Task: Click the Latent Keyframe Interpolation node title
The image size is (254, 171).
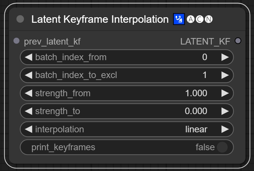Action: point(100,20)
